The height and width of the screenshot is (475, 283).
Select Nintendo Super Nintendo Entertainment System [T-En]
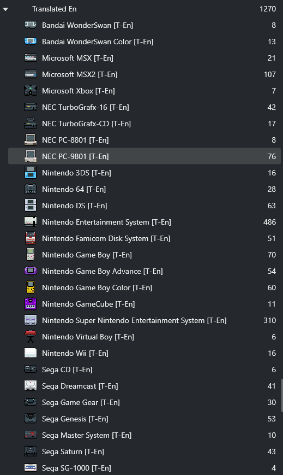(x=144, y=320)
